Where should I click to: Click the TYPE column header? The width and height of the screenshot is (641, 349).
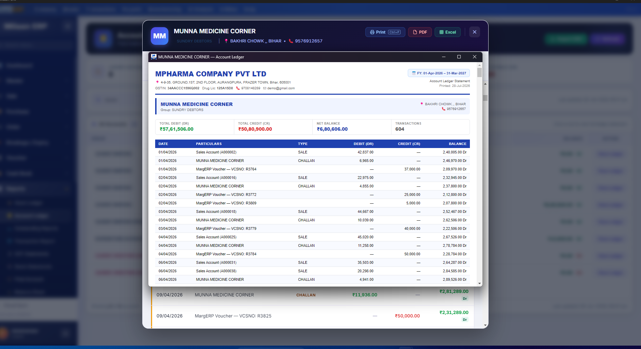pyautogui.click(x=303, y=144)
